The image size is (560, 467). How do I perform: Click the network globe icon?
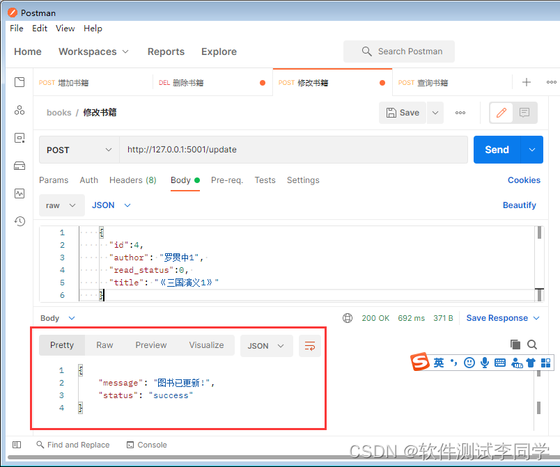pos(348,318)
